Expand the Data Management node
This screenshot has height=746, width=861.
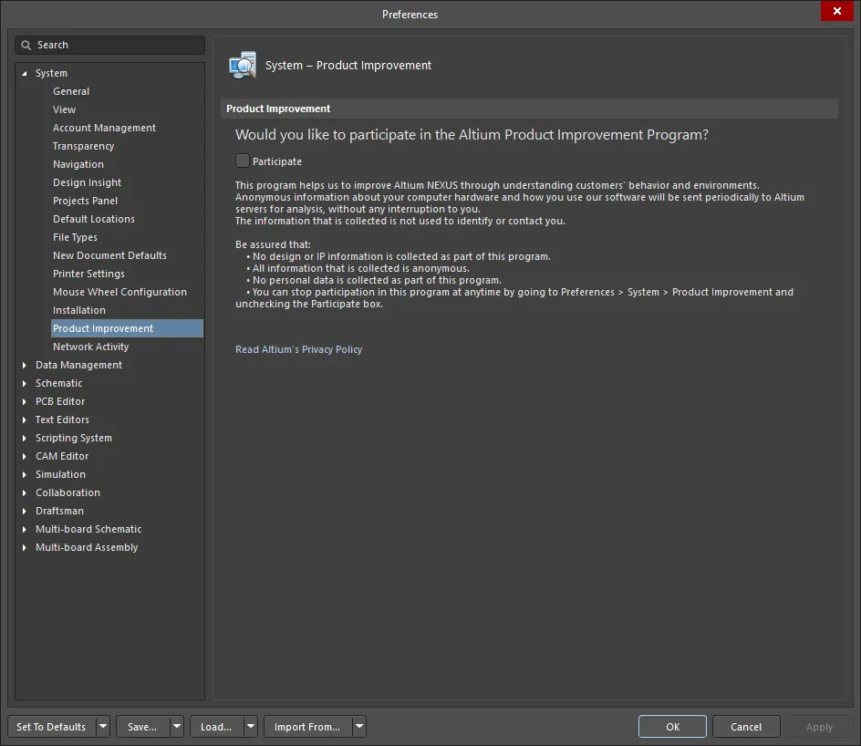[x=24, y=365]
